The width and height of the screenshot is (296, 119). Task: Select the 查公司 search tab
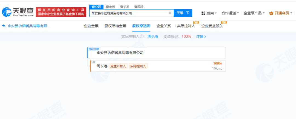(96, 7)
